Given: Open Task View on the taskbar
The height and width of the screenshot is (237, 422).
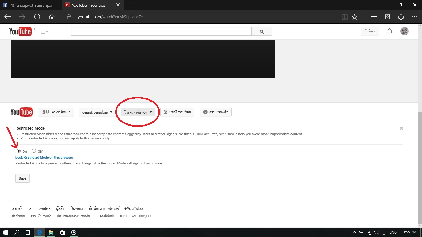Looking at the screenshot, I should [28, 232].
